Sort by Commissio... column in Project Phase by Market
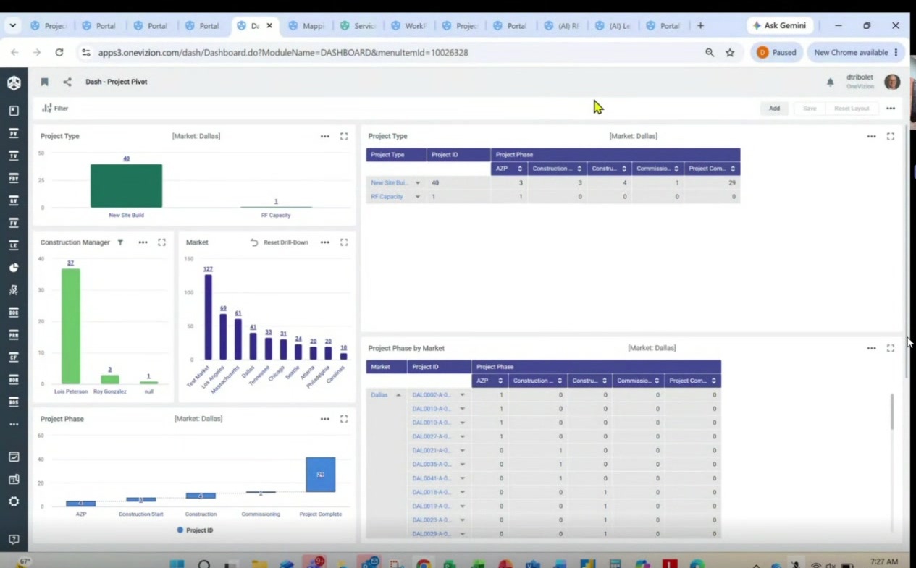 657,381
